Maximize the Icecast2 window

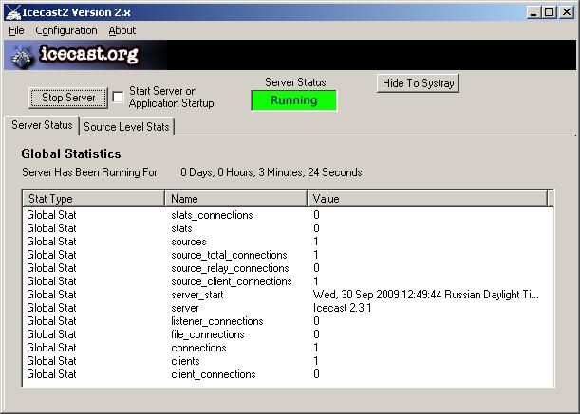550,12
